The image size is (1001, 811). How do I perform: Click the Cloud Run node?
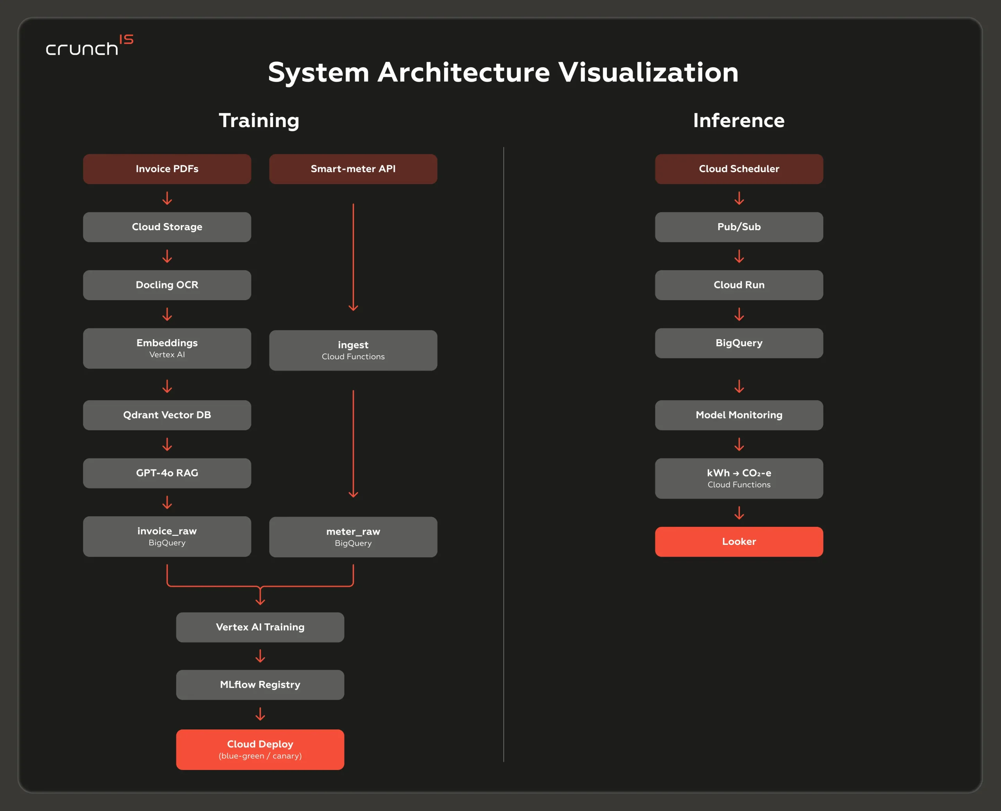739,285
